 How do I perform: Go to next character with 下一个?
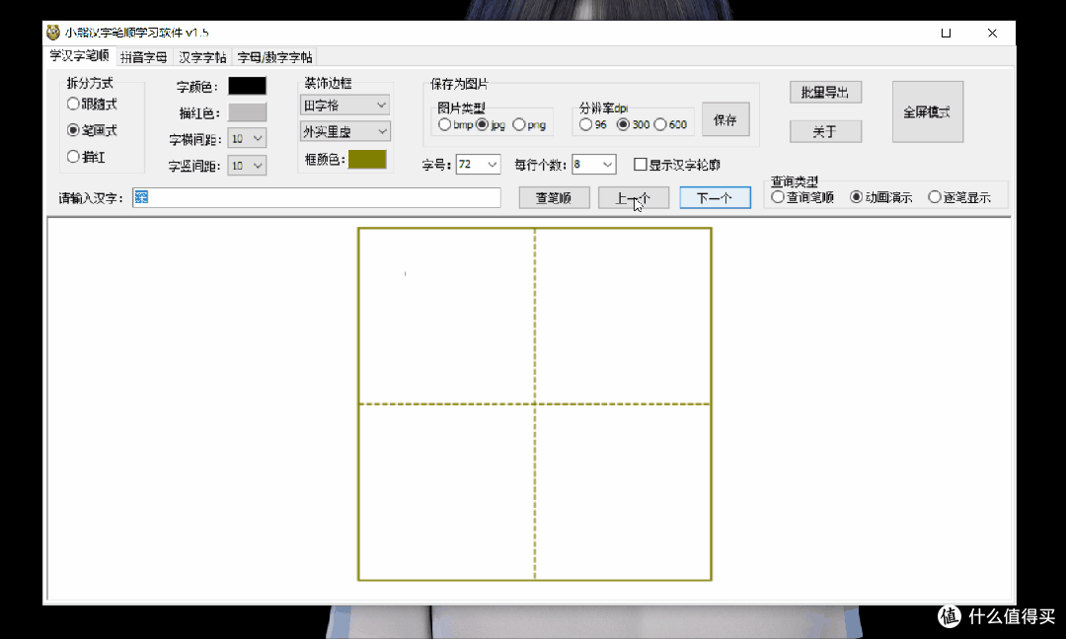[x=715, y=197]
